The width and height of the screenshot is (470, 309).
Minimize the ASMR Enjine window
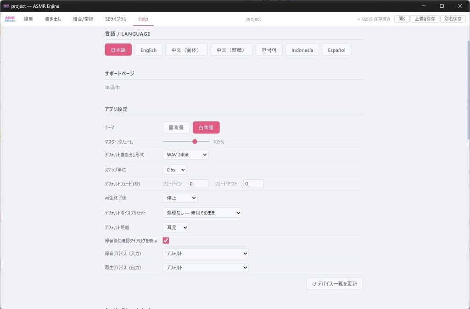(424, 6)
